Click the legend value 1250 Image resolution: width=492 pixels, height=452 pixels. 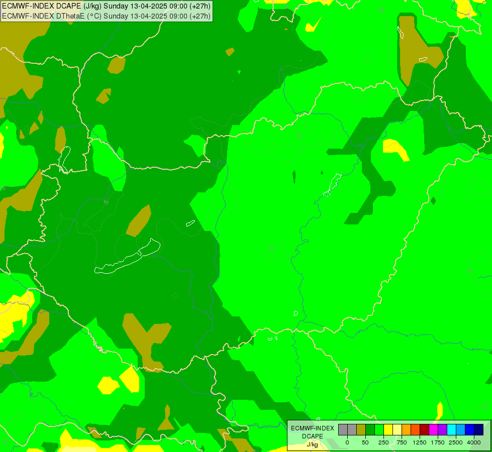tap(420, 442)
